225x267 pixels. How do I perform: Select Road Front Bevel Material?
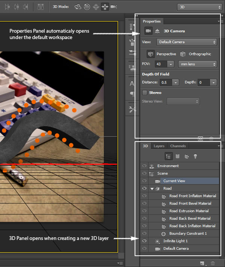[190, 203]
